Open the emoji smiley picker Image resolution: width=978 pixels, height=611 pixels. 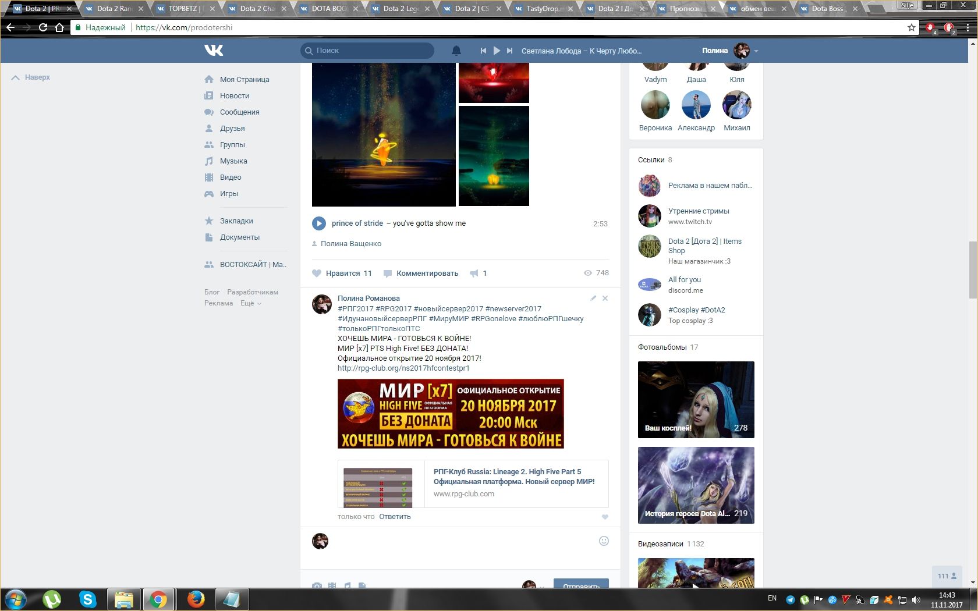coord(604,541)
